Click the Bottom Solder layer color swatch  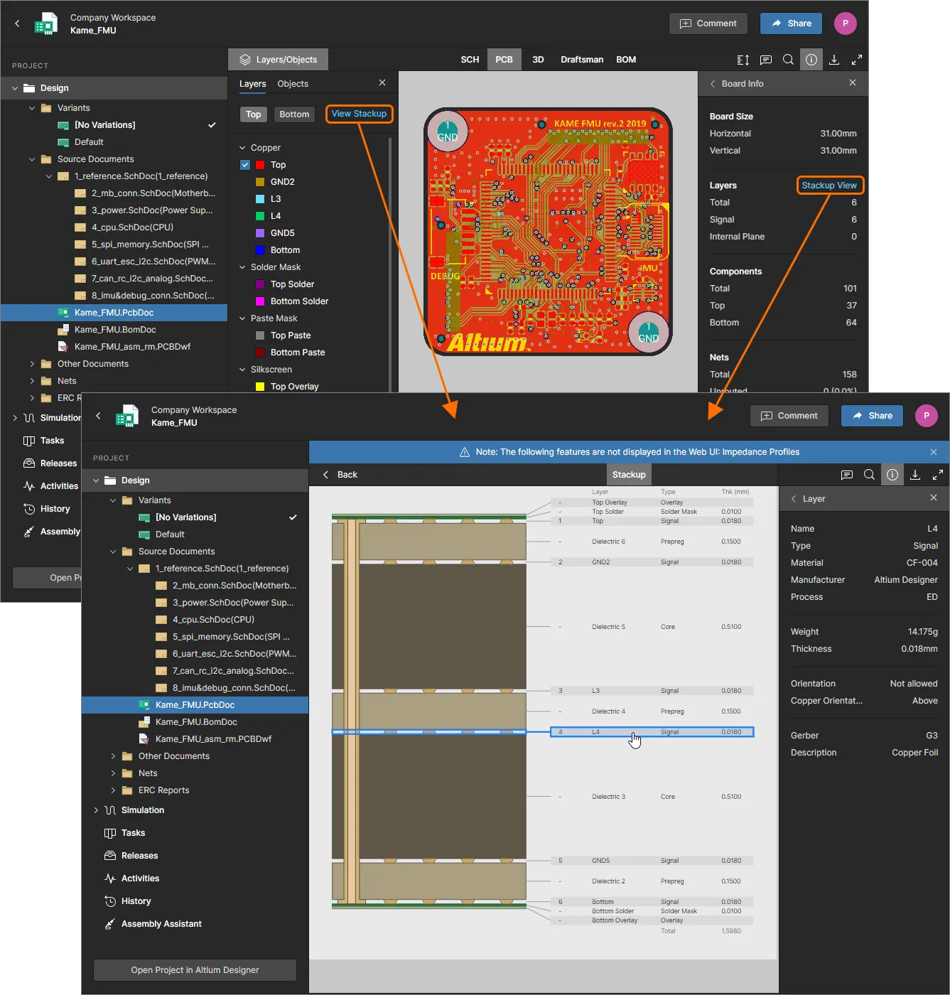click(x=260, y=301)
